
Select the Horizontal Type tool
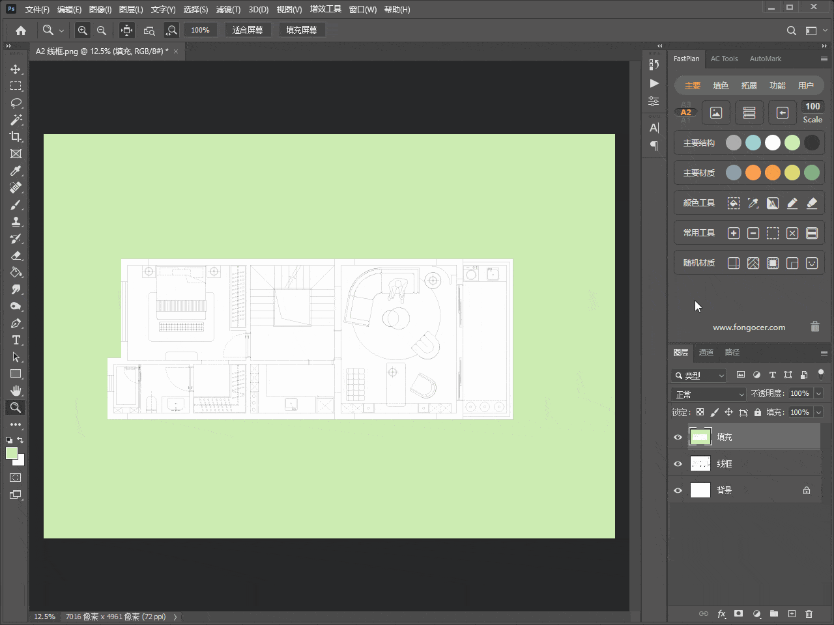[x=16, y=340]
